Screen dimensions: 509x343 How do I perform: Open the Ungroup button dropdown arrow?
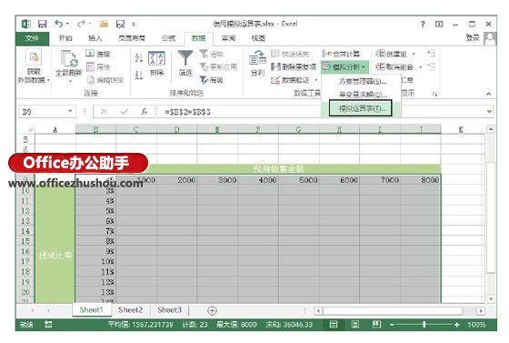(420, 67)
